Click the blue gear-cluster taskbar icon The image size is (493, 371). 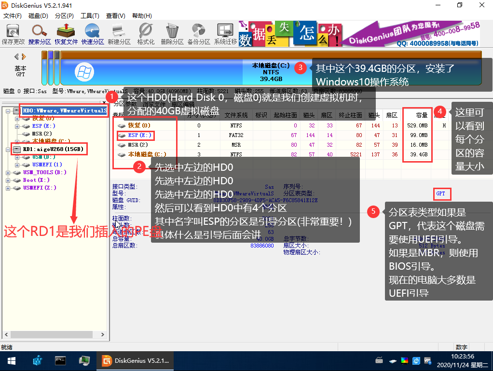pyautogui.click(x=37, y=360)
